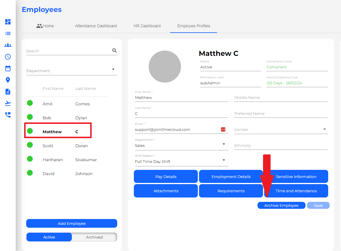Viewport: 341px width, 251px height.
Task: Expand the Shift Pattern dropdown
Action: [224, 160]
